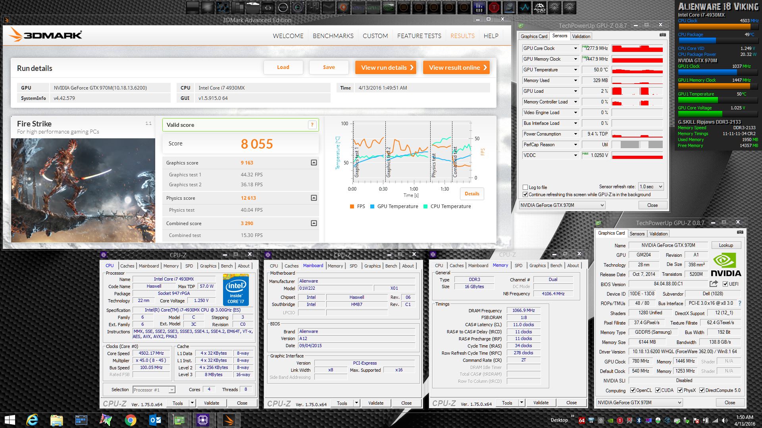Open the Intel Core utility icon in top dock
Viewport: 762px width, 428px height.
[509, 7]
